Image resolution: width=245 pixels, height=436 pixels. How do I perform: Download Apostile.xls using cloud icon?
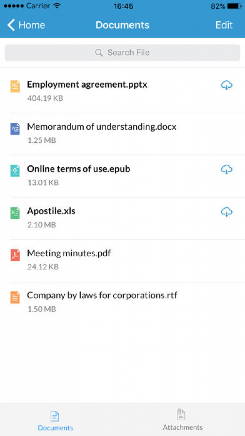[226, 212]
